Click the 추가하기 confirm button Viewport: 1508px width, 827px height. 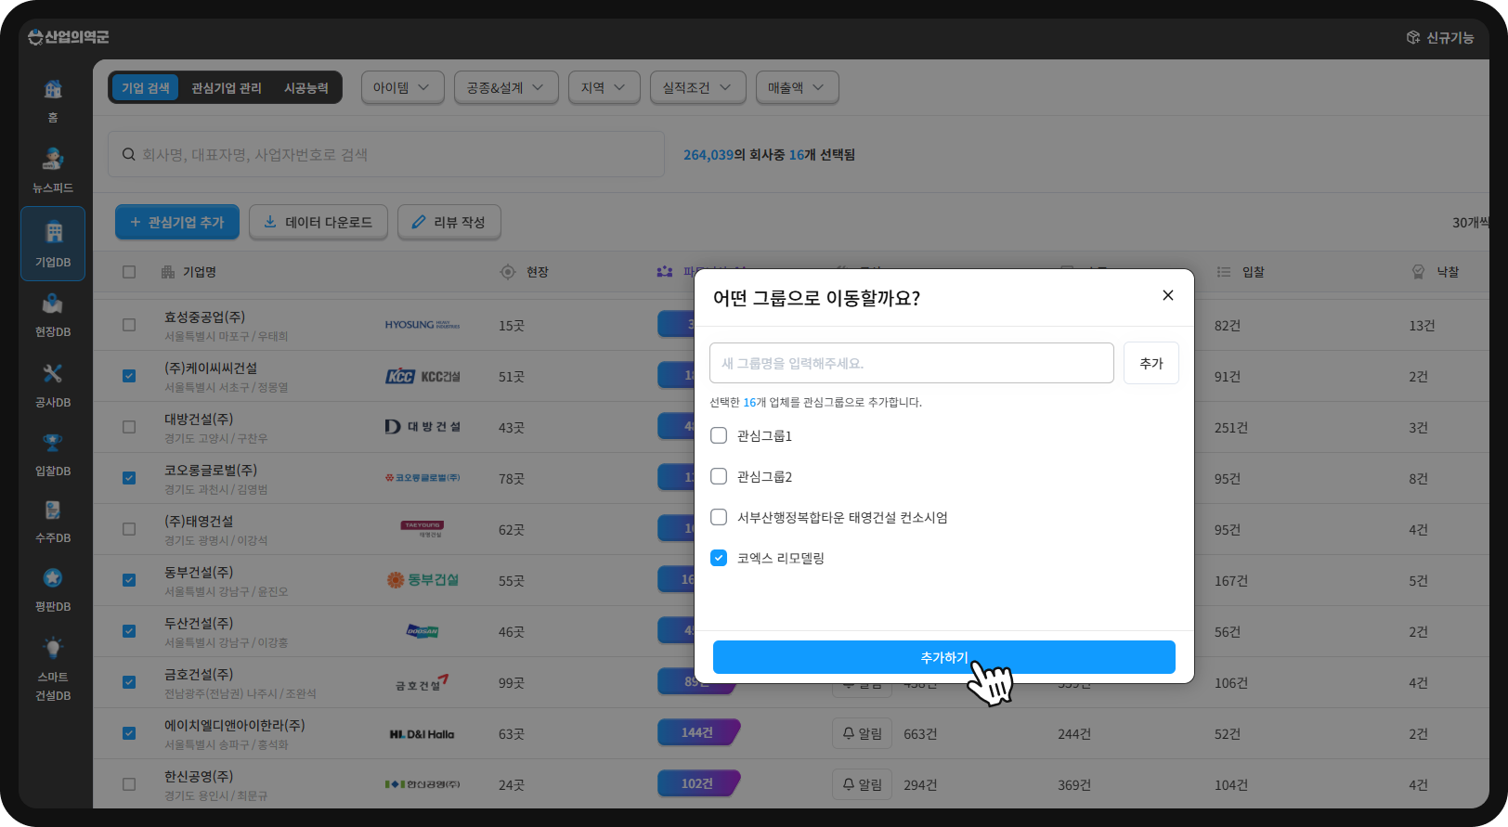click(x=944, y=657)
